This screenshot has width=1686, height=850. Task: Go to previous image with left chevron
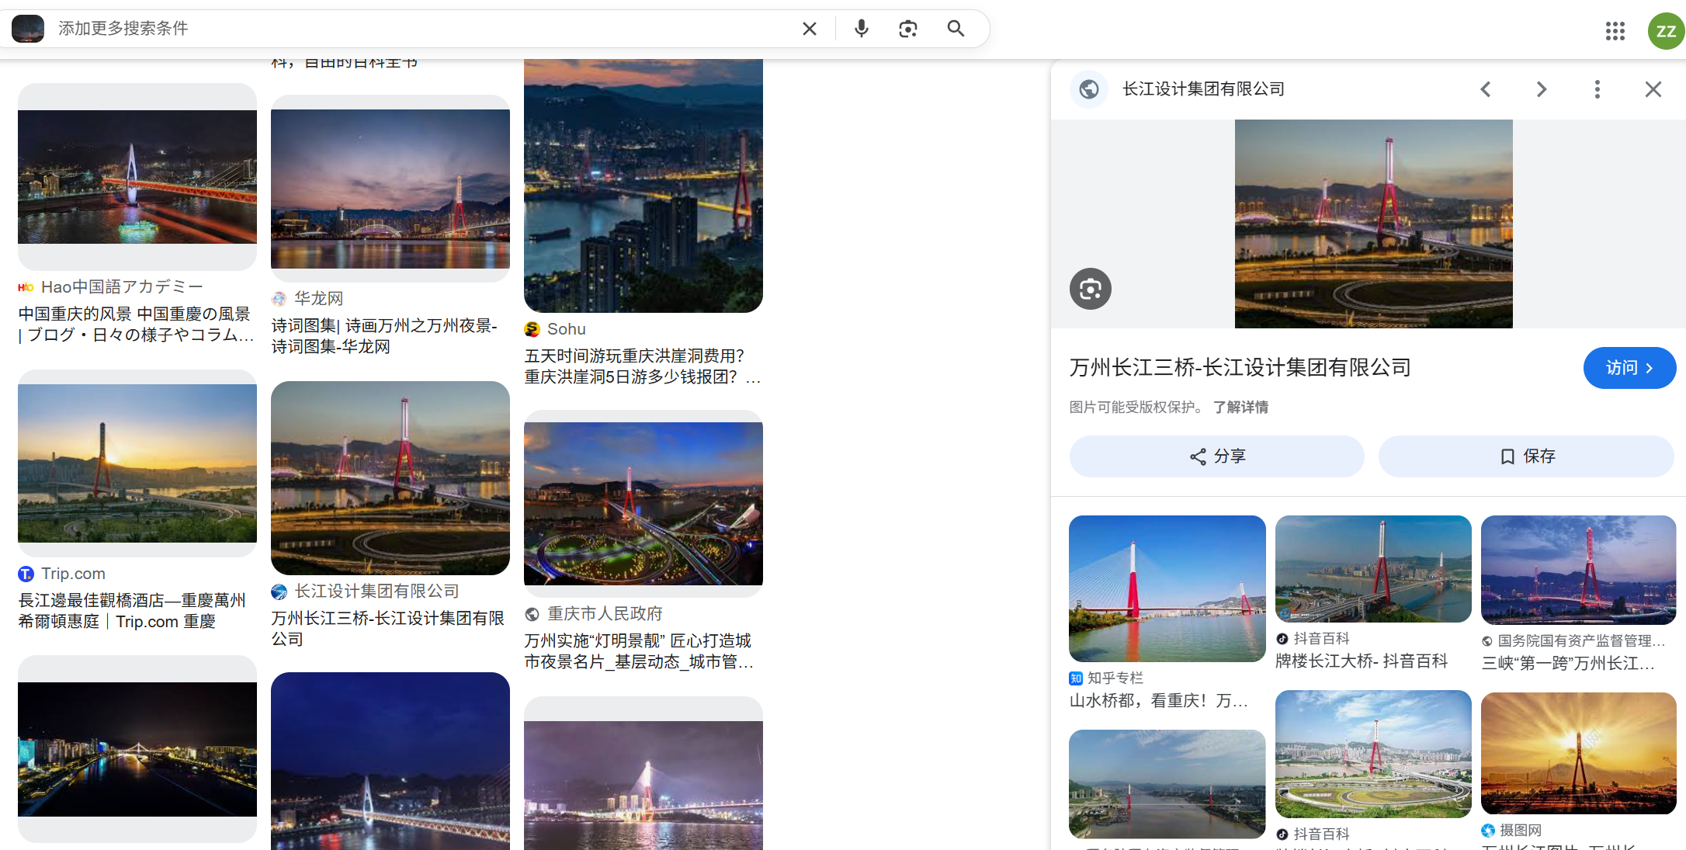pos(1485,89)
